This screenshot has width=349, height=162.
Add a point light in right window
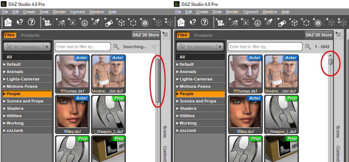click(245, 22)
